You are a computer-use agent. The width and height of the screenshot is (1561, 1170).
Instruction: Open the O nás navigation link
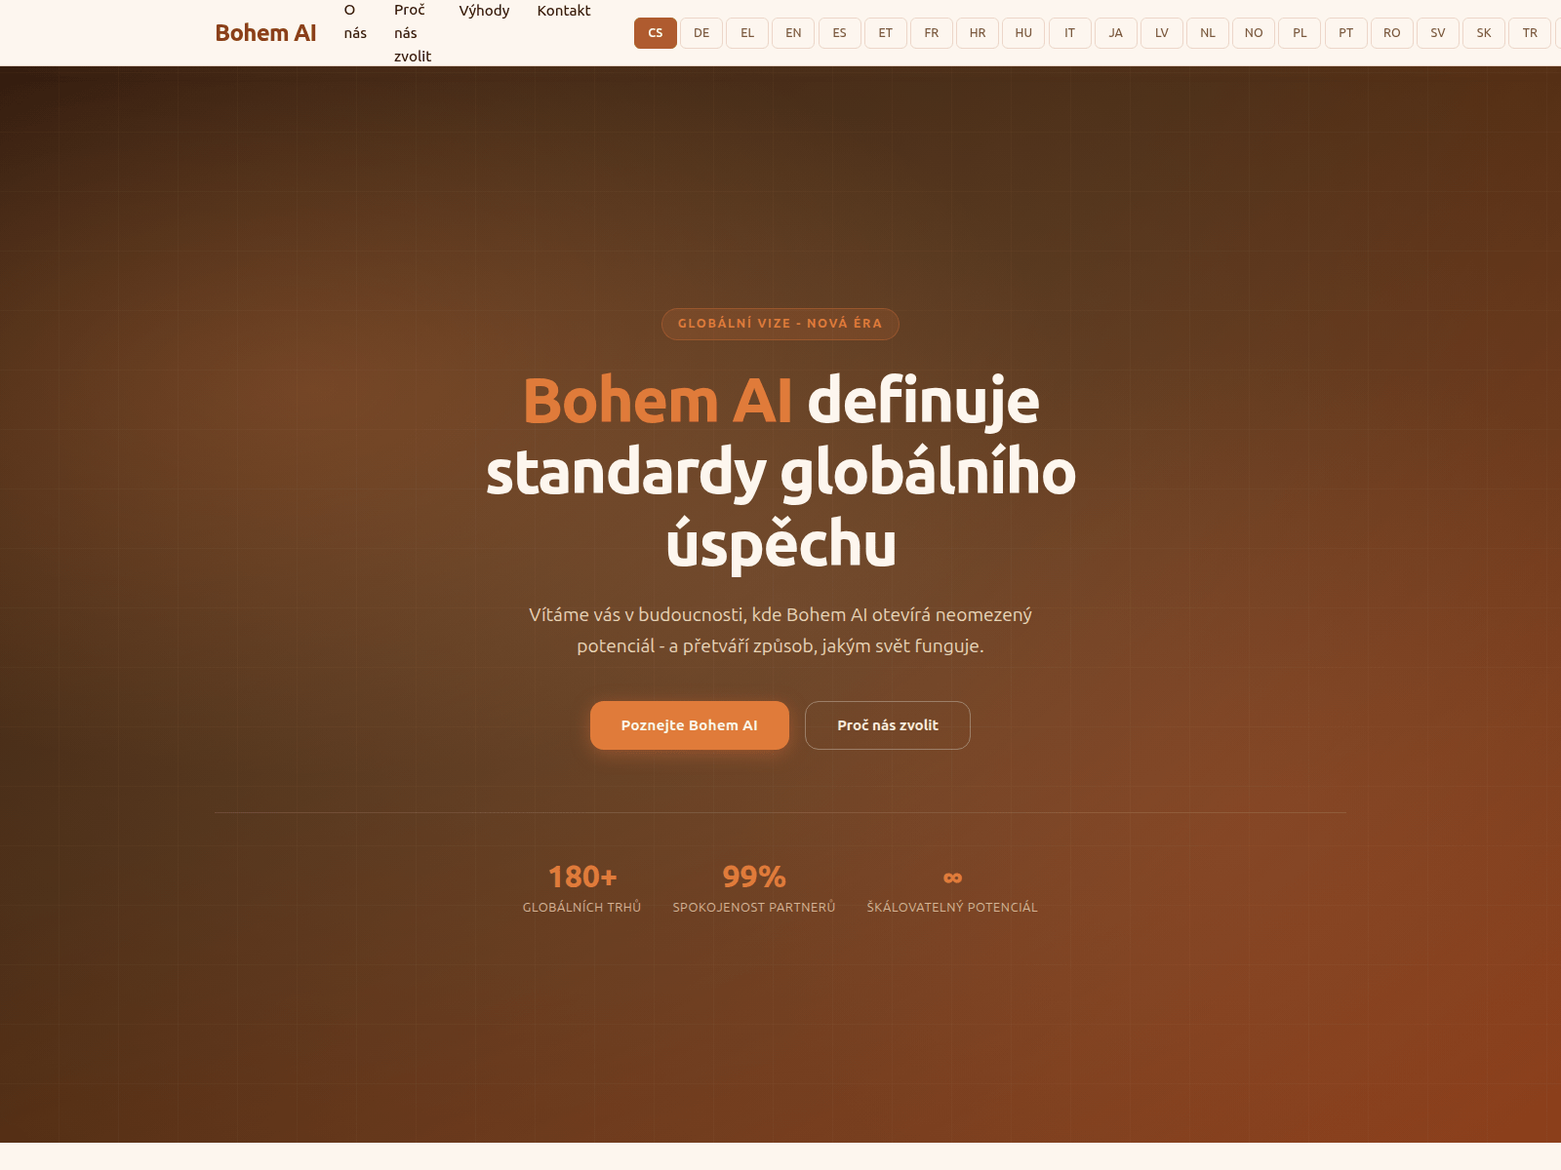355,21
